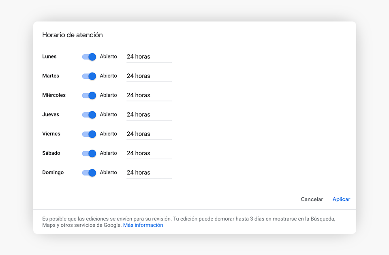Screen dimensions: 389x255
Task: Apply changes with Aplicar button
Action: point(341,199)
